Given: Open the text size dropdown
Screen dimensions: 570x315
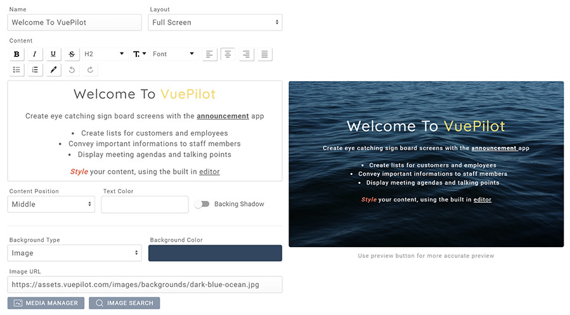Looking at the screenshot, I should point(139,54).
